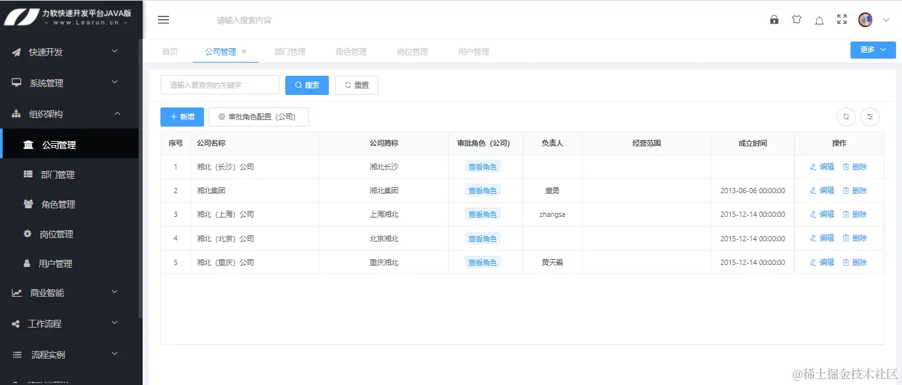Image resolution: width=902 pixels, height=385 pixels.
Task: Open the notification bell
Action: [x=819, y=20]
